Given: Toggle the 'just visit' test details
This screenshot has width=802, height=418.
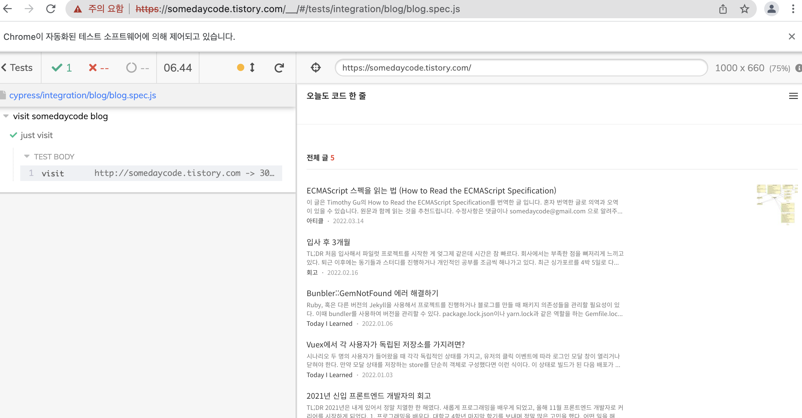Looking at the screenshot, I should (36, 135).
